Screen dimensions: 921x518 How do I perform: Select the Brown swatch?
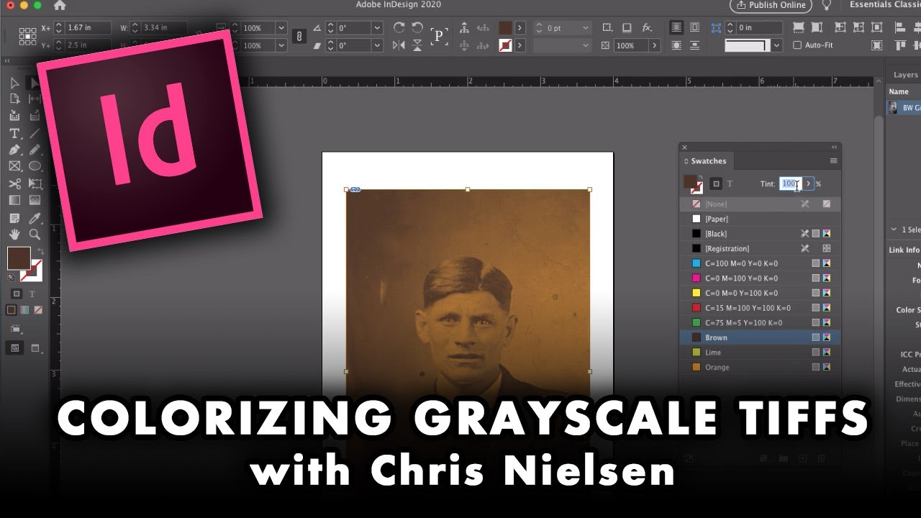(x=760, y=337)
